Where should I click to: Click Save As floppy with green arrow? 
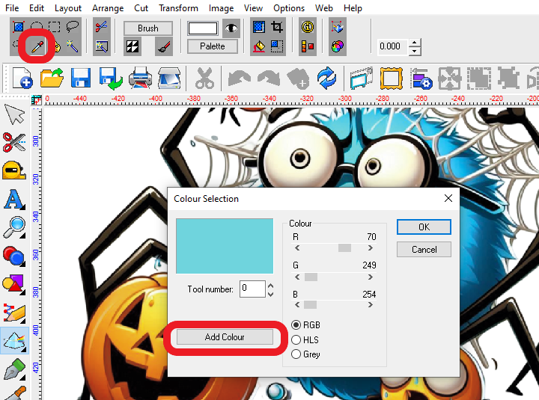(111, 79)
